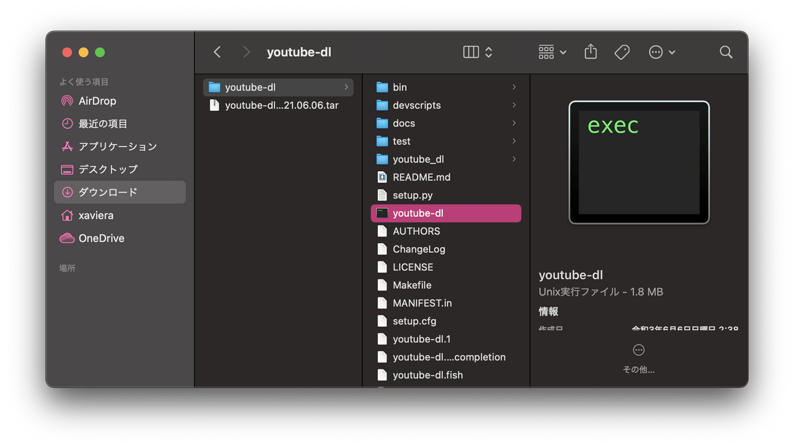Screen dimensions: 794x448
Task: Click the よく使う項目 sidebar section header
Action: click(84, 82)
